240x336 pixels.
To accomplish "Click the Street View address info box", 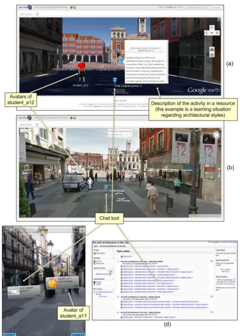I will pyautogui.click(x=120, y=133).
